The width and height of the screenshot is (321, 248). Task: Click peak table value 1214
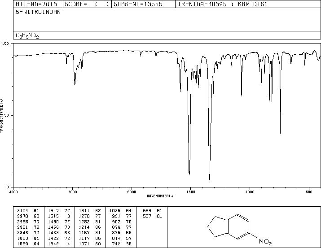click(x=84, y=227)
